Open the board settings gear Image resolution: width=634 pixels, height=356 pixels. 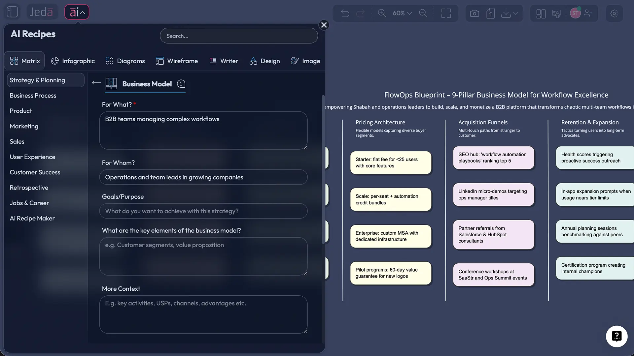click(614, 13)
